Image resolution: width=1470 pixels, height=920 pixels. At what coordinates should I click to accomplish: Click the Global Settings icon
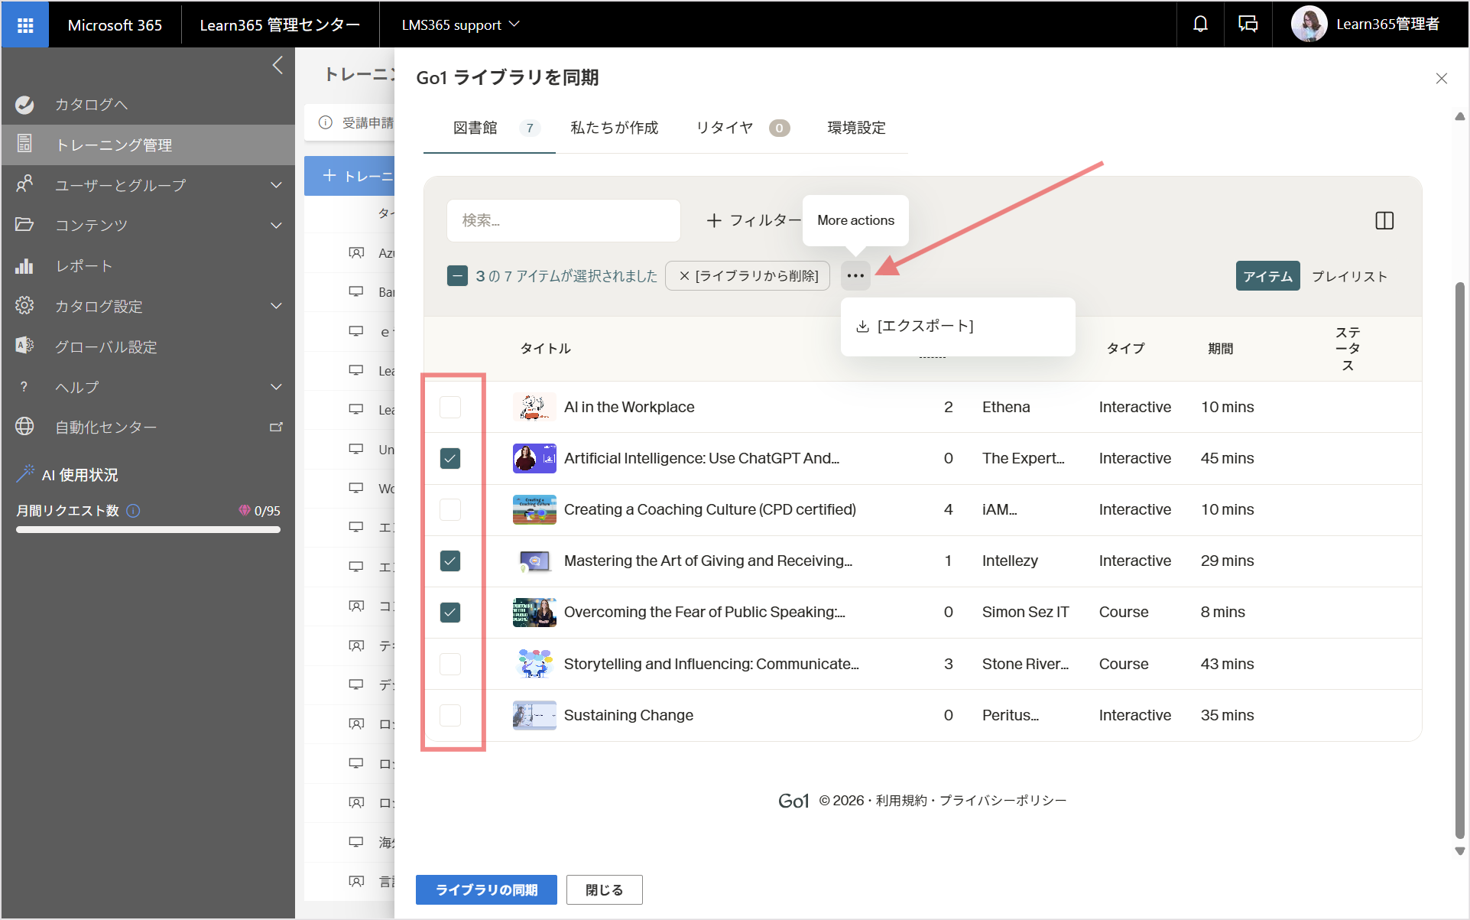(24, 346)
